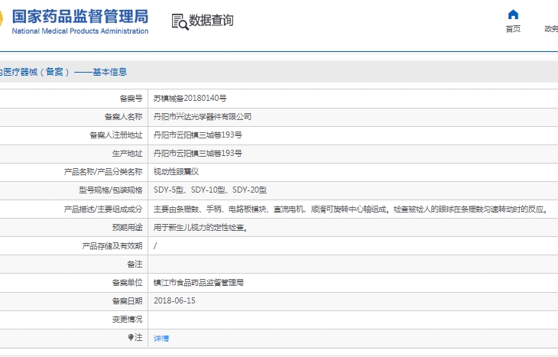Click the 备案人注册地址 label
Viewport: 558px width, 357px height.
click(x=116, y=135)
